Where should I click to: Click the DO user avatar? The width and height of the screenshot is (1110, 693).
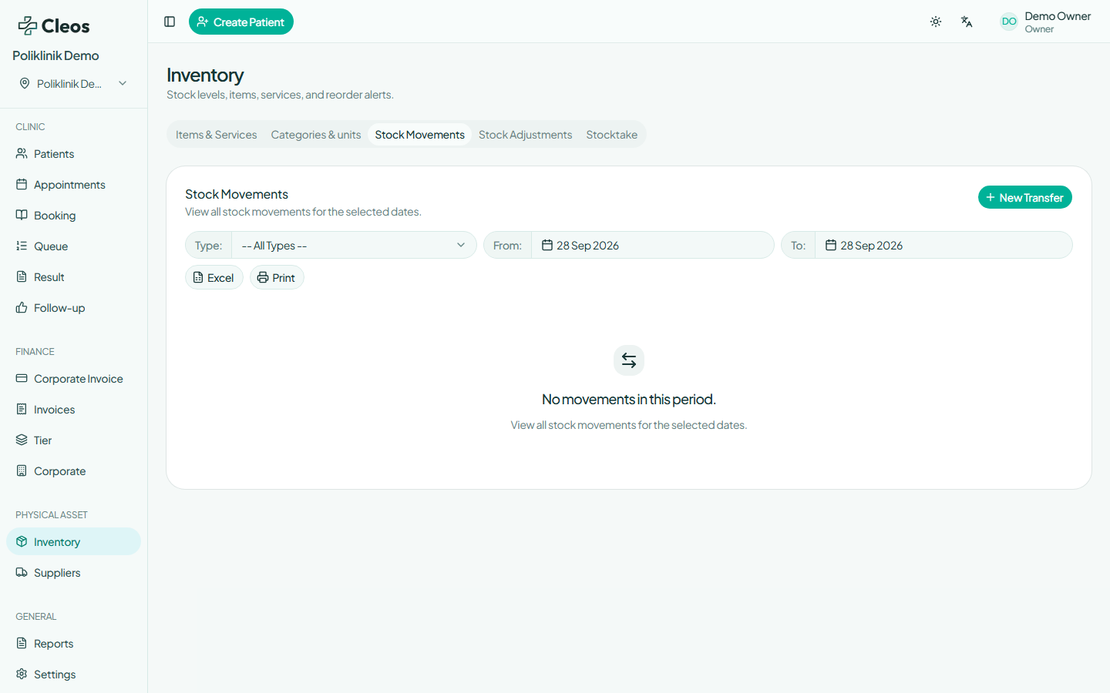(x=1009, y=22)
